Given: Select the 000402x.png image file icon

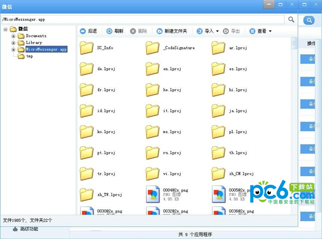Looking at the screenshot, I should [x=153, y=194].
